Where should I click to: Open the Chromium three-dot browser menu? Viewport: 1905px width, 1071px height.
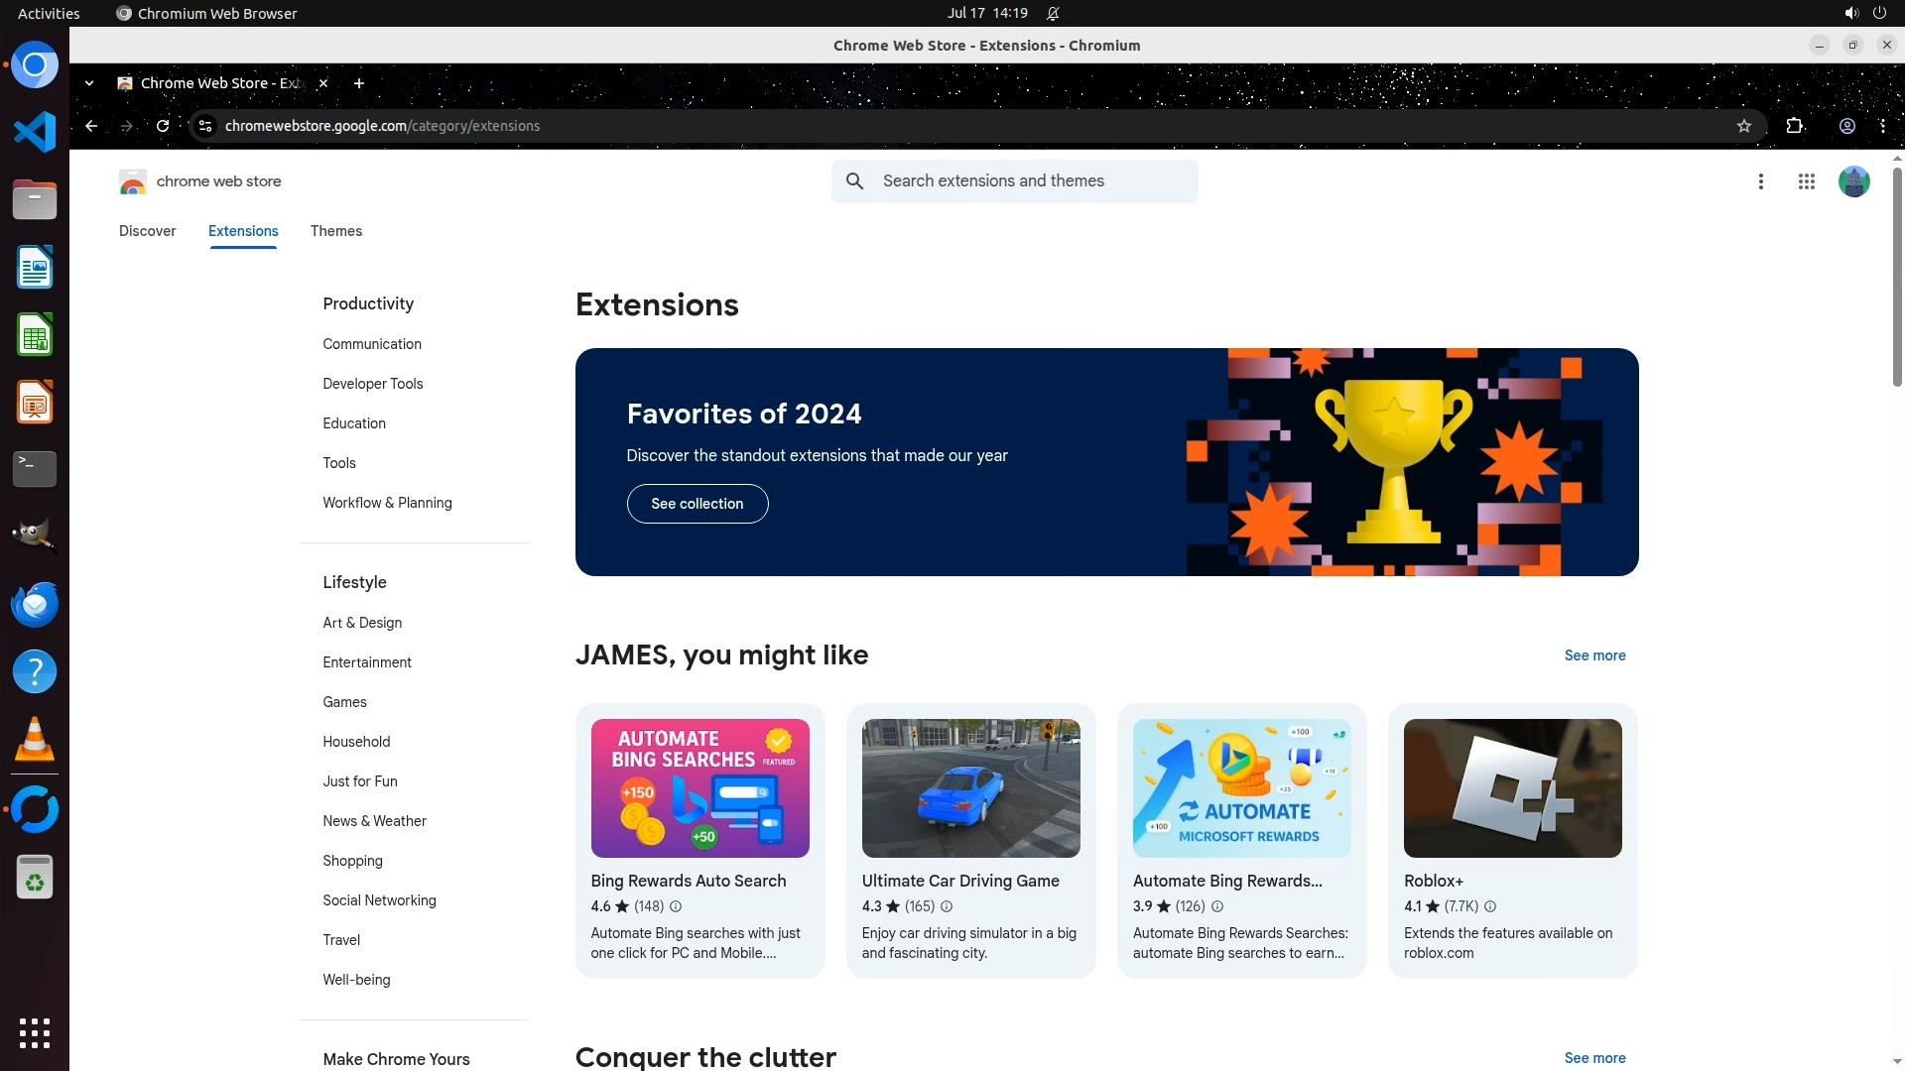[x=1882, y=126]
